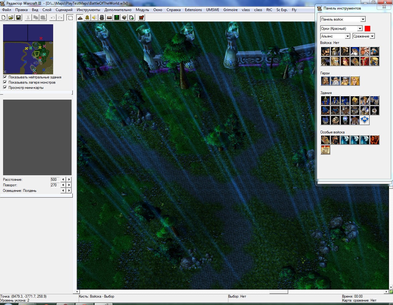The height and width of the screenshot is (305, 393).
Task: Select the Peasant unit in the palette
Action: (x=325, y=51)
